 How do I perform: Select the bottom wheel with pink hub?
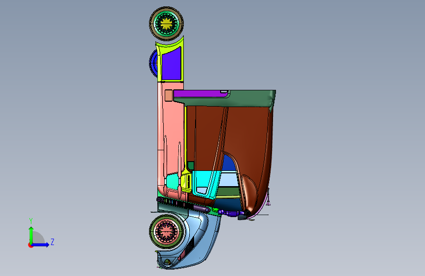click(x=167, y=231)
